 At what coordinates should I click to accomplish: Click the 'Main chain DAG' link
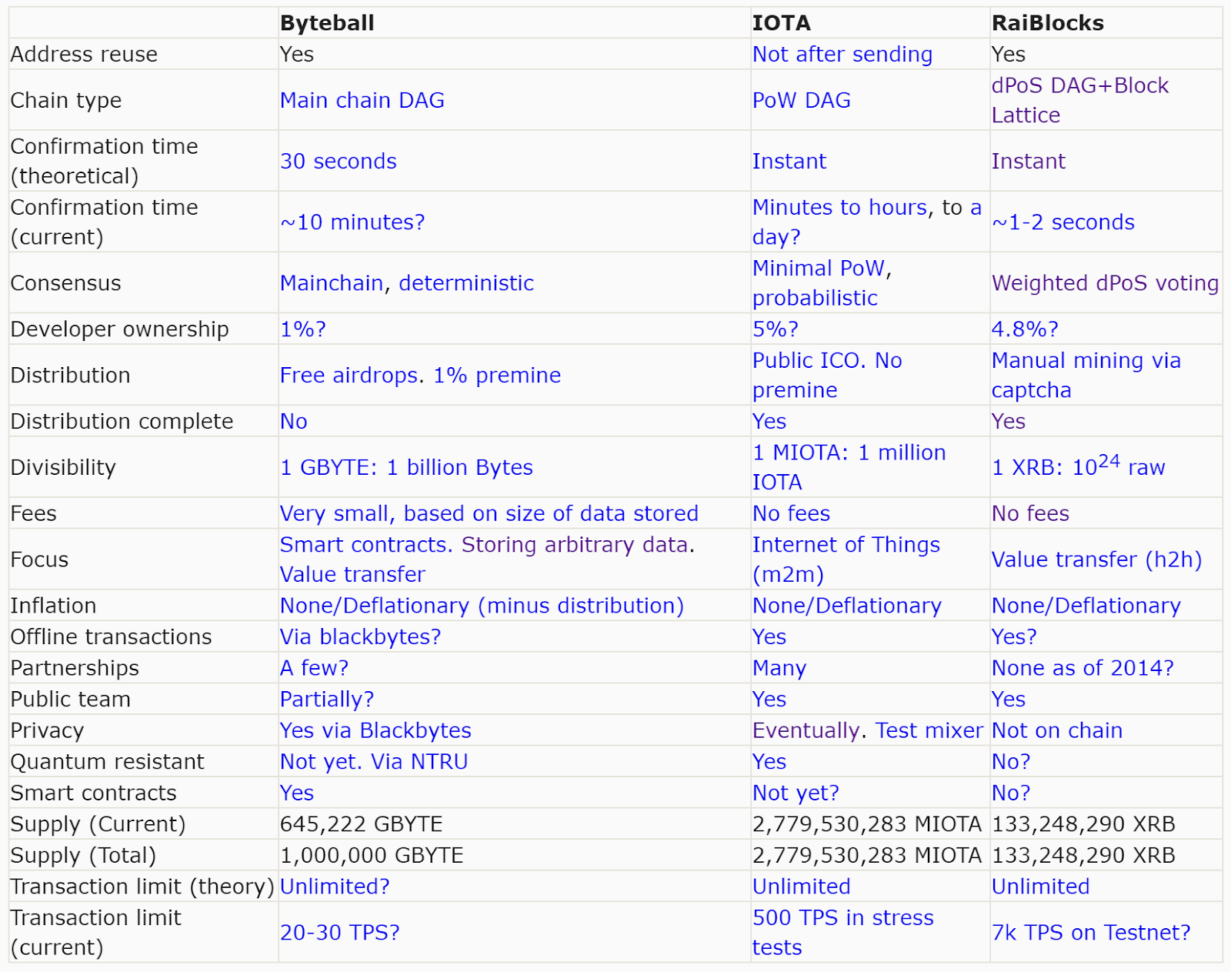(x=362, y=100)
